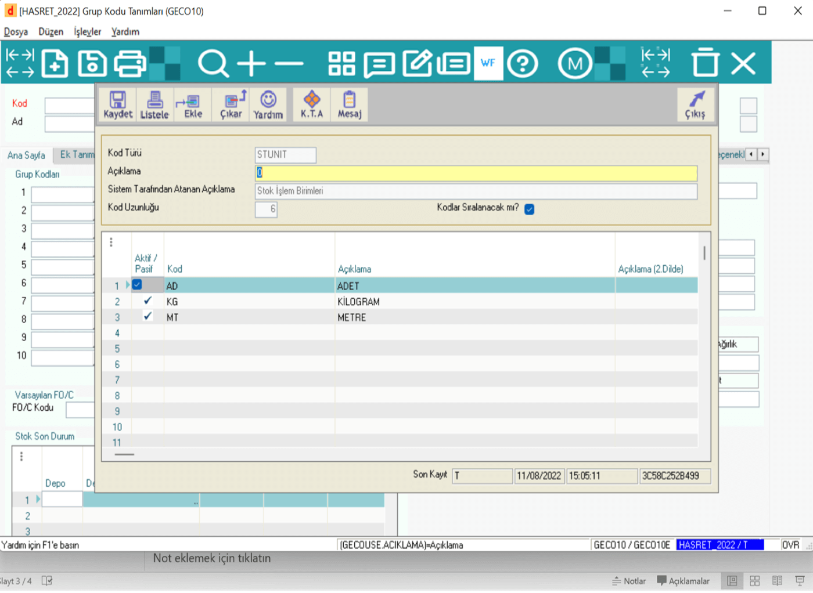The height and width of the screenshot is (593, 813).
Task: Click Not eklemek için tıklatın notes area
Action: (x=212, y=558)
